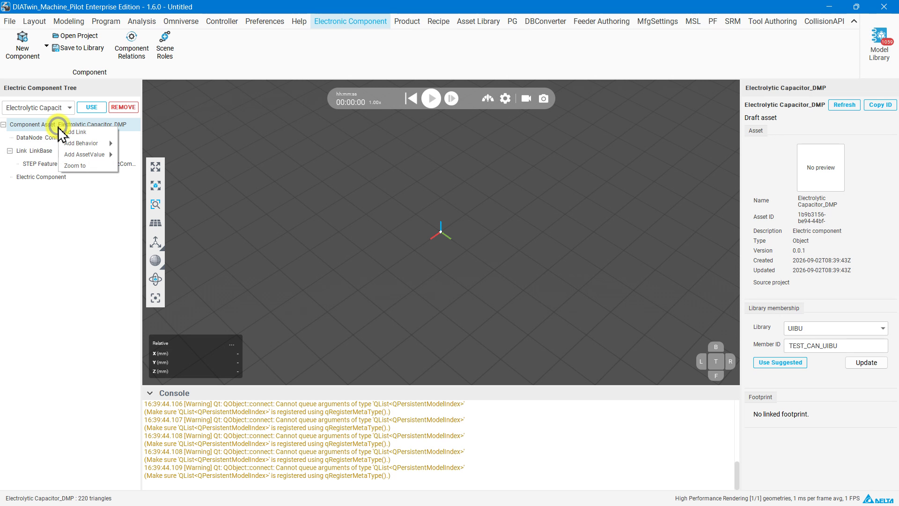The width and height of the screenshot is (899, 506).
Task: Open Project from the ribbon
Action: (75, 36)
